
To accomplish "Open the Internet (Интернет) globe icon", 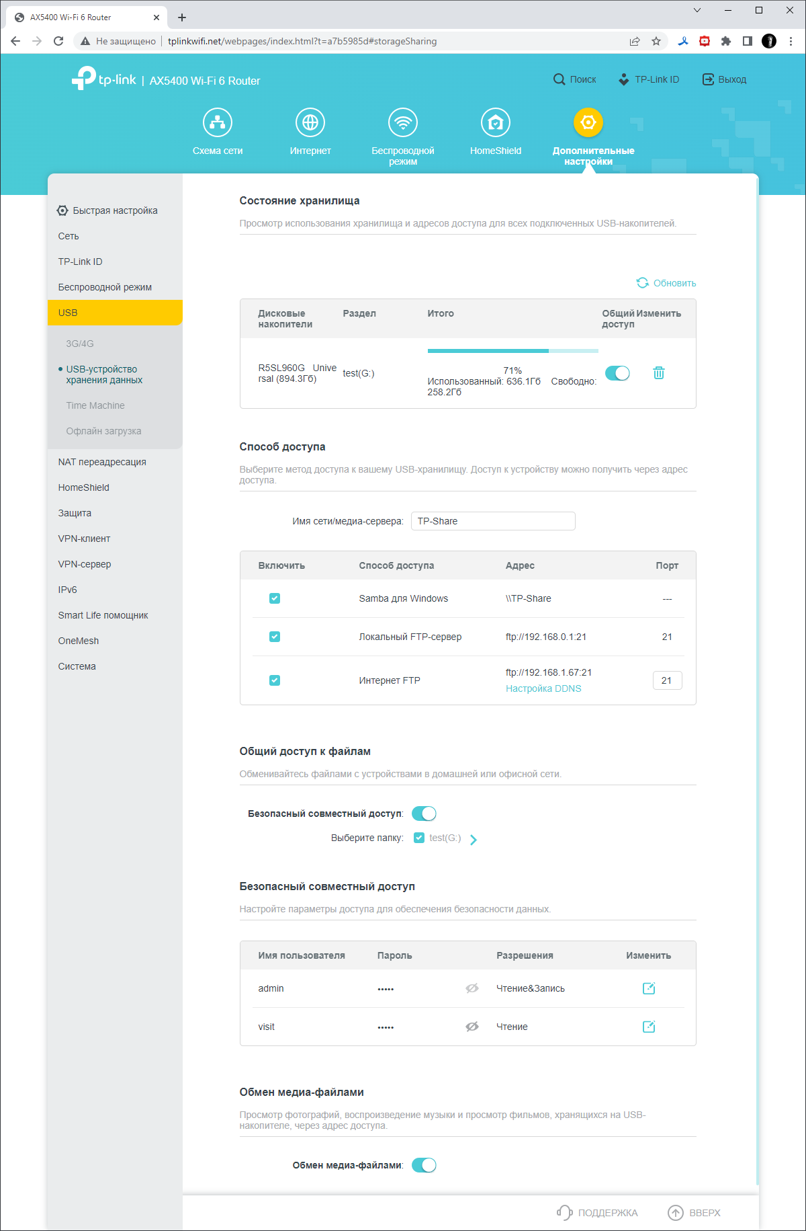I will (310, 122).
